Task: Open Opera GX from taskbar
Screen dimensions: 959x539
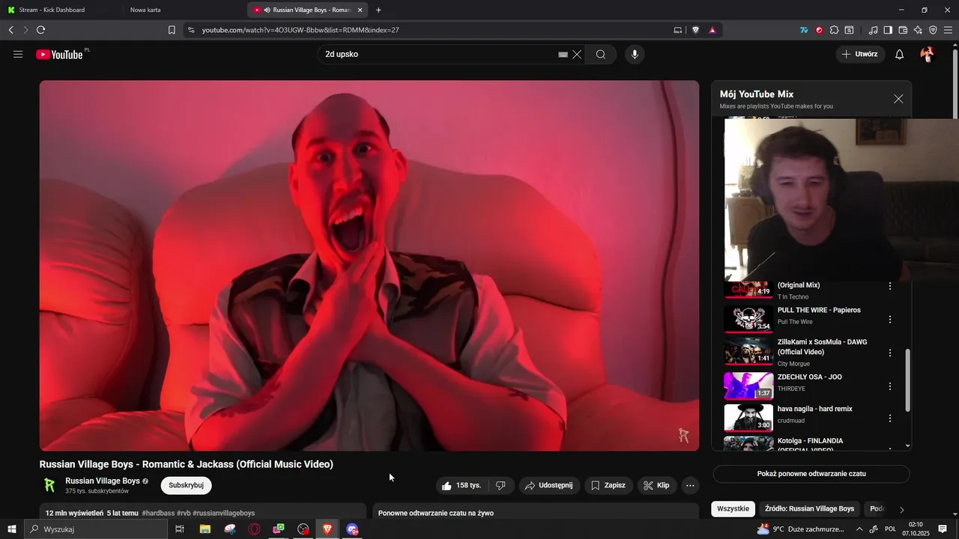Action: pyautogui.click(x=254, y=529)
